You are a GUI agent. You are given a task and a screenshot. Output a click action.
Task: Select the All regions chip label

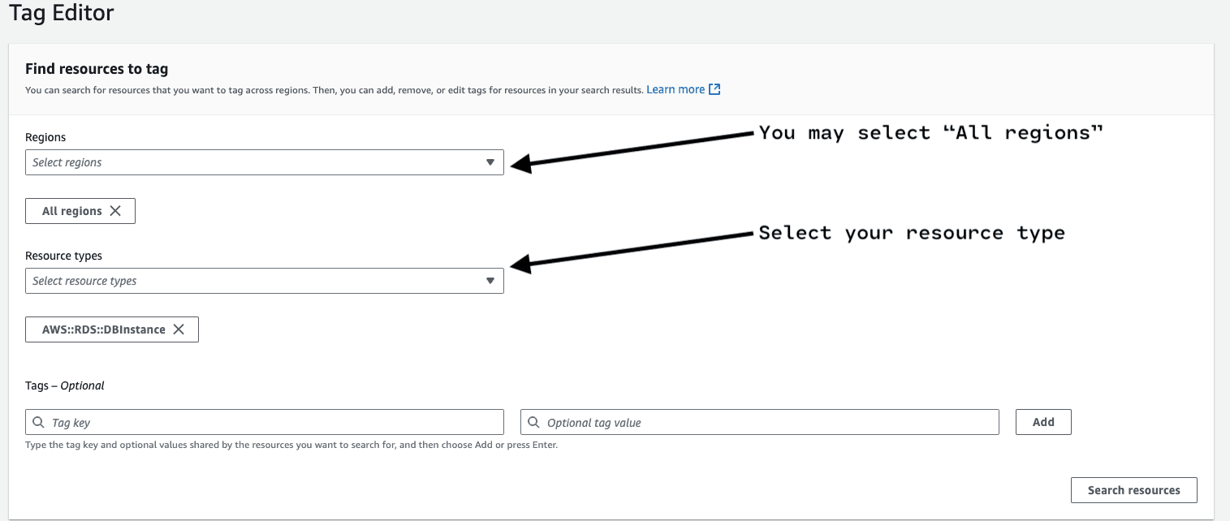[x=72, y=211]
